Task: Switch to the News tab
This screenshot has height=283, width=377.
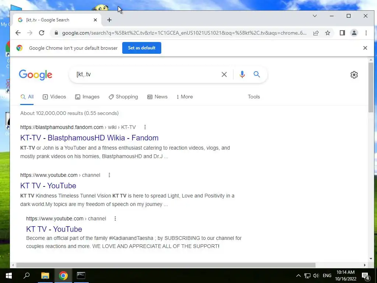Action: pos(158,97)
